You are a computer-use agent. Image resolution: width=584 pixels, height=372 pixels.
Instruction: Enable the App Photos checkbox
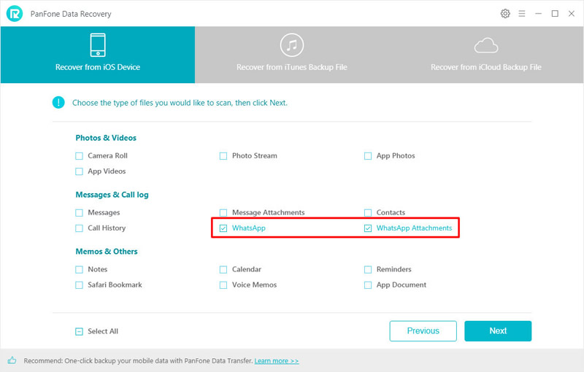(x=368, y=156)
